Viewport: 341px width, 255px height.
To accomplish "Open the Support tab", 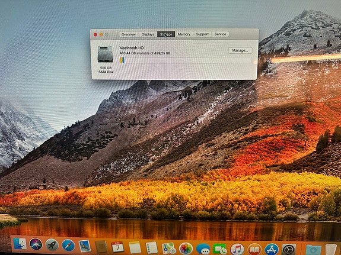I will click(202, 34).
